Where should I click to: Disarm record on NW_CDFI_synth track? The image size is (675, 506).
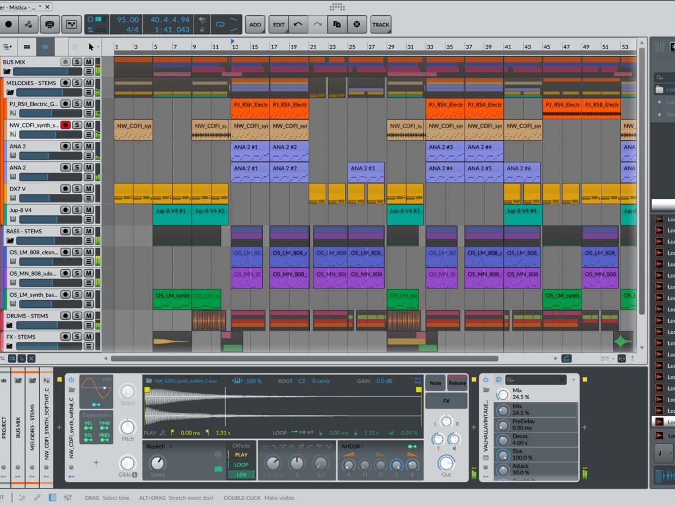point(65,125)
